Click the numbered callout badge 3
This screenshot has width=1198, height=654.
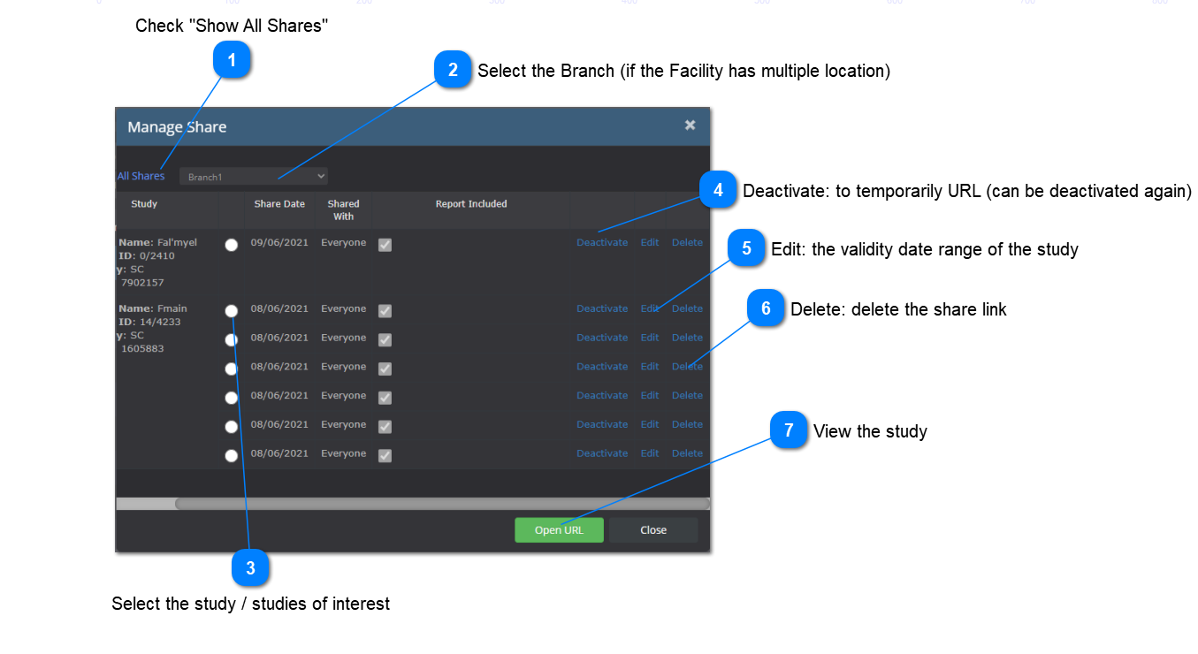(250, 568)
